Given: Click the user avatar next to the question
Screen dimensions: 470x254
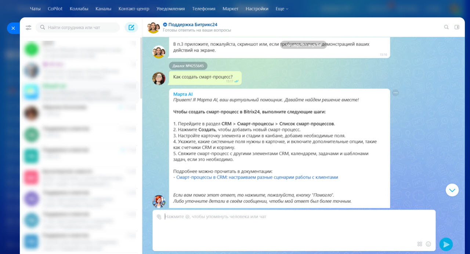Looking at the screenshot, I should 159,78.
